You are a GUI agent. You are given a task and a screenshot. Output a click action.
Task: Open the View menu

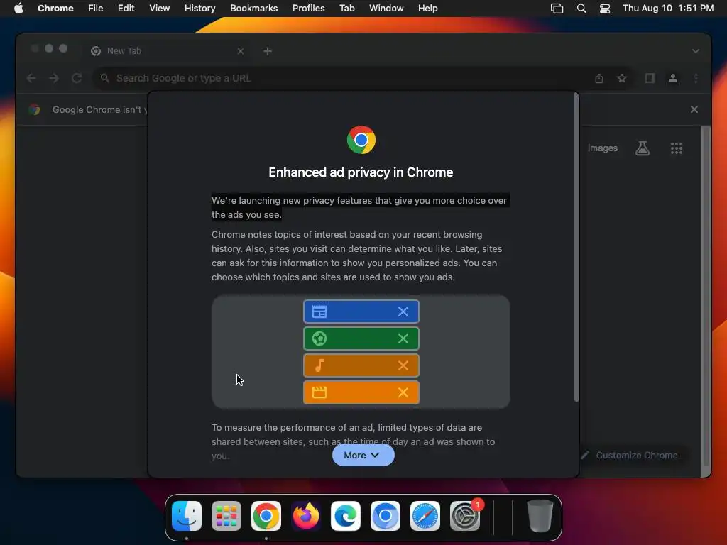tap(159, 8)
